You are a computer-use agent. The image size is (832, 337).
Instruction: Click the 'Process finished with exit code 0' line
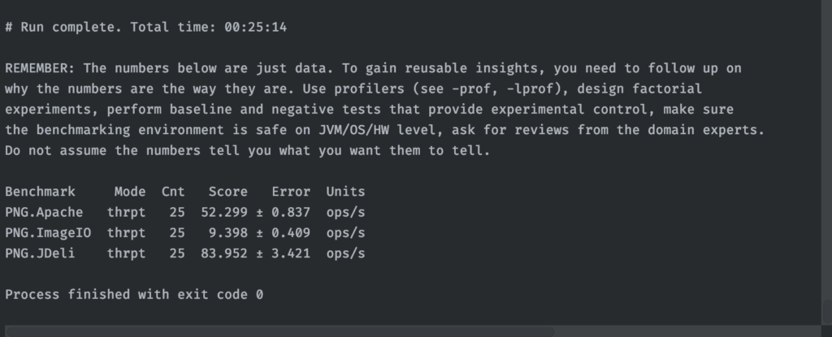(134, 294)
